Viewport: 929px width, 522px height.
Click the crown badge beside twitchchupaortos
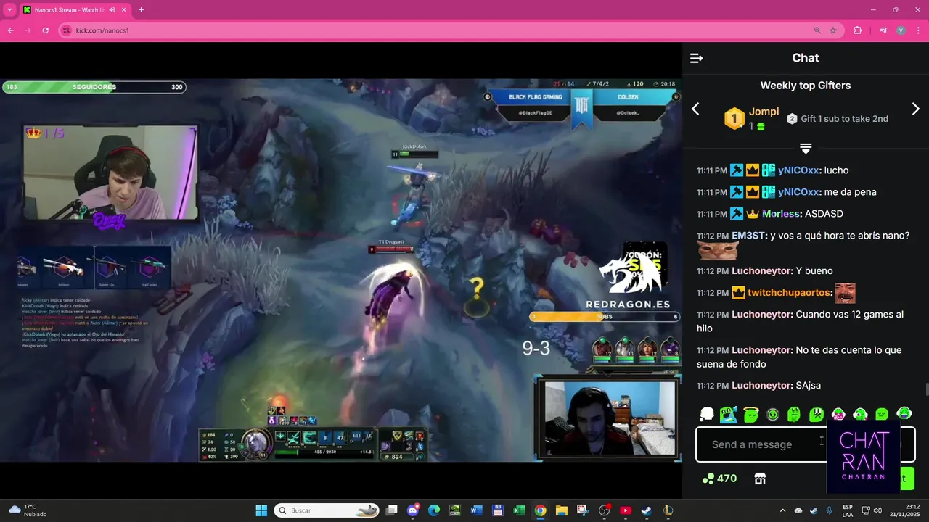(738, 293)
